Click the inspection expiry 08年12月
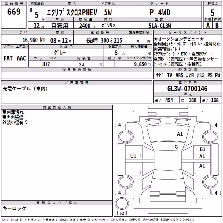Viewport: 223px width, 223px height. click(x=61, y=41)
